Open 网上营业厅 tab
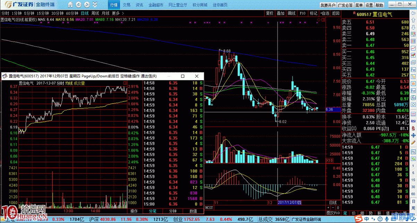 tap(178, 5)
